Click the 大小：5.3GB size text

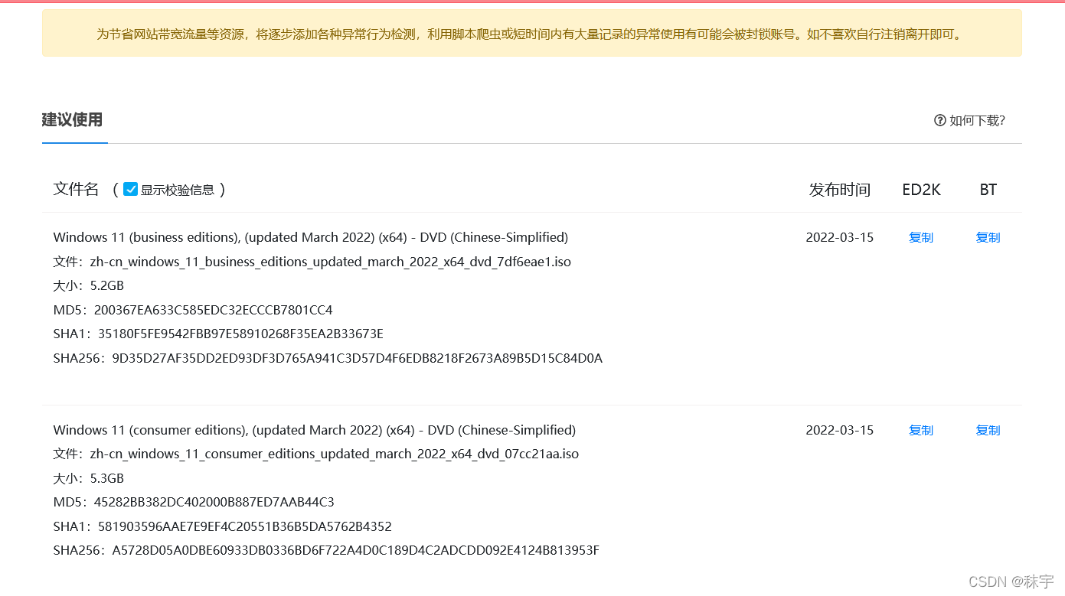[89, 478]
